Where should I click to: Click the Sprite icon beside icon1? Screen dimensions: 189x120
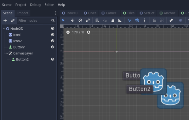[x=10, y=35]
